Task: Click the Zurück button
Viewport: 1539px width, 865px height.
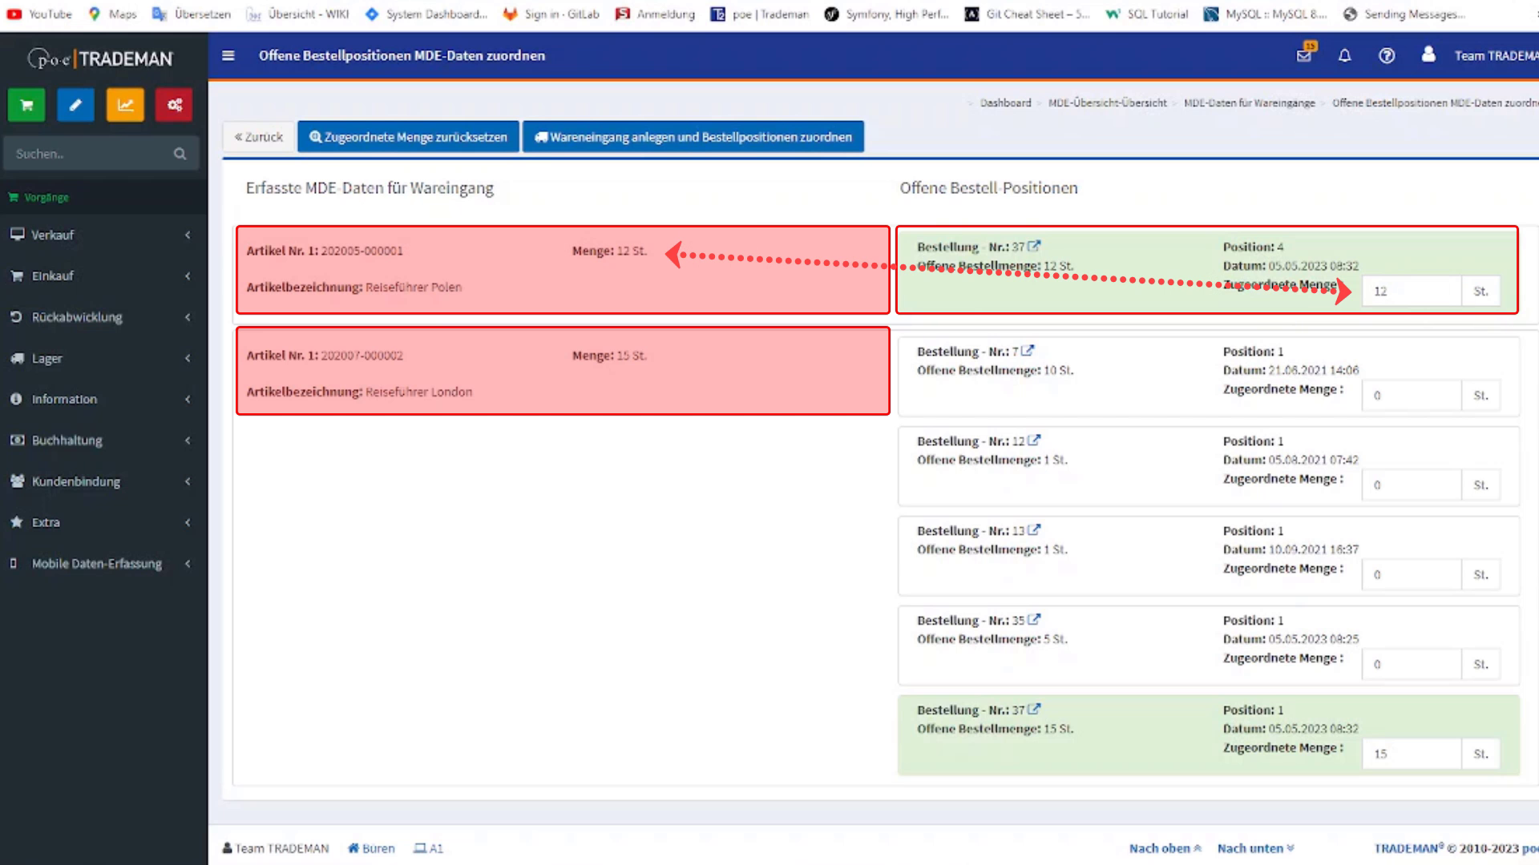Action: tap(259, 137)
